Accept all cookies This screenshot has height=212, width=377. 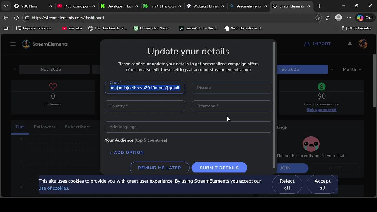click(x=322, y=184)
